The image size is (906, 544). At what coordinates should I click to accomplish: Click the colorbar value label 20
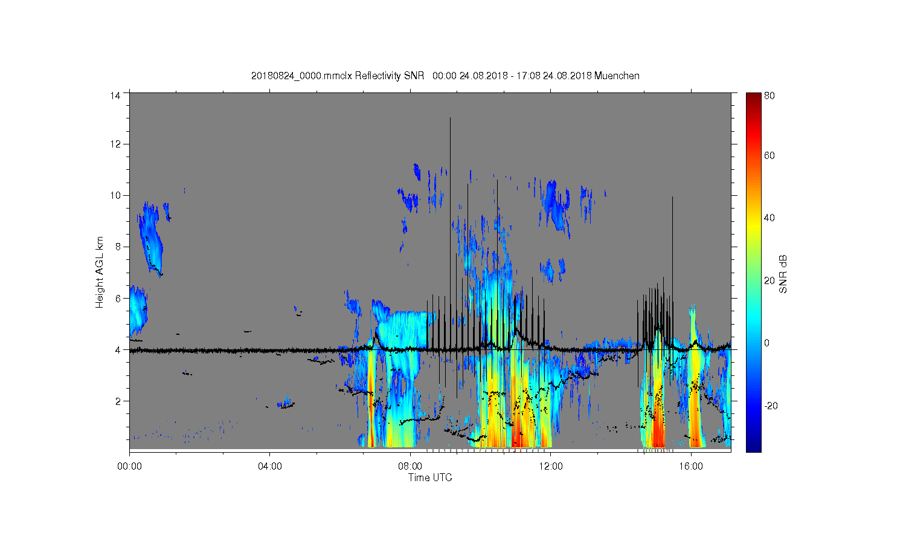pyautogui.click(x=769, y=280)
